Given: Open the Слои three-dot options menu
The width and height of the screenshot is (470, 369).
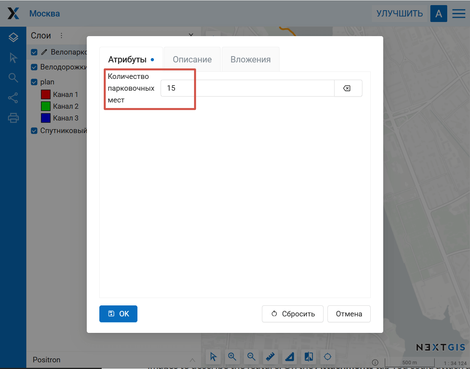Looking at the screenshot, I should coord(61,36).
